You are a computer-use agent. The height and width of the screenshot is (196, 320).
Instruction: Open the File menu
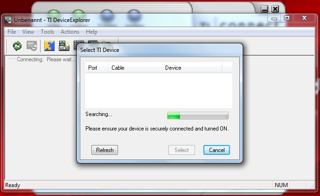pyautogui.click(x=12, y=32)
